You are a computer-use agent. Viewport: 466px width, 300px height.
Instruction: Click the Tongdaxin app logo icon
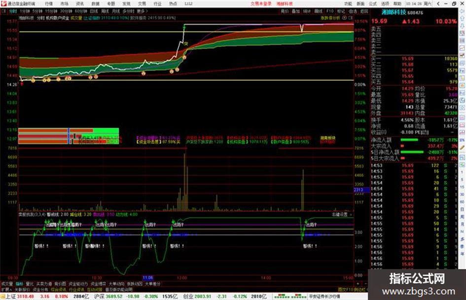(x=3, y=3)
